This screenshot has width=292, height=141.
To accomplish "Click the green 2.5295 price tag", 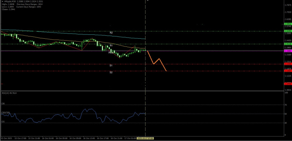I will point(287,31).
